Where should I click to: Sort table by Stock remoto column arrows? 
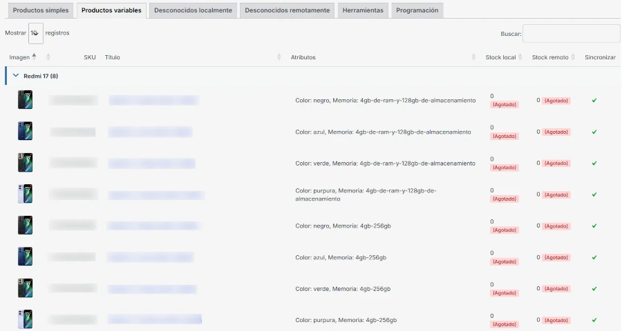click(572, 57)
